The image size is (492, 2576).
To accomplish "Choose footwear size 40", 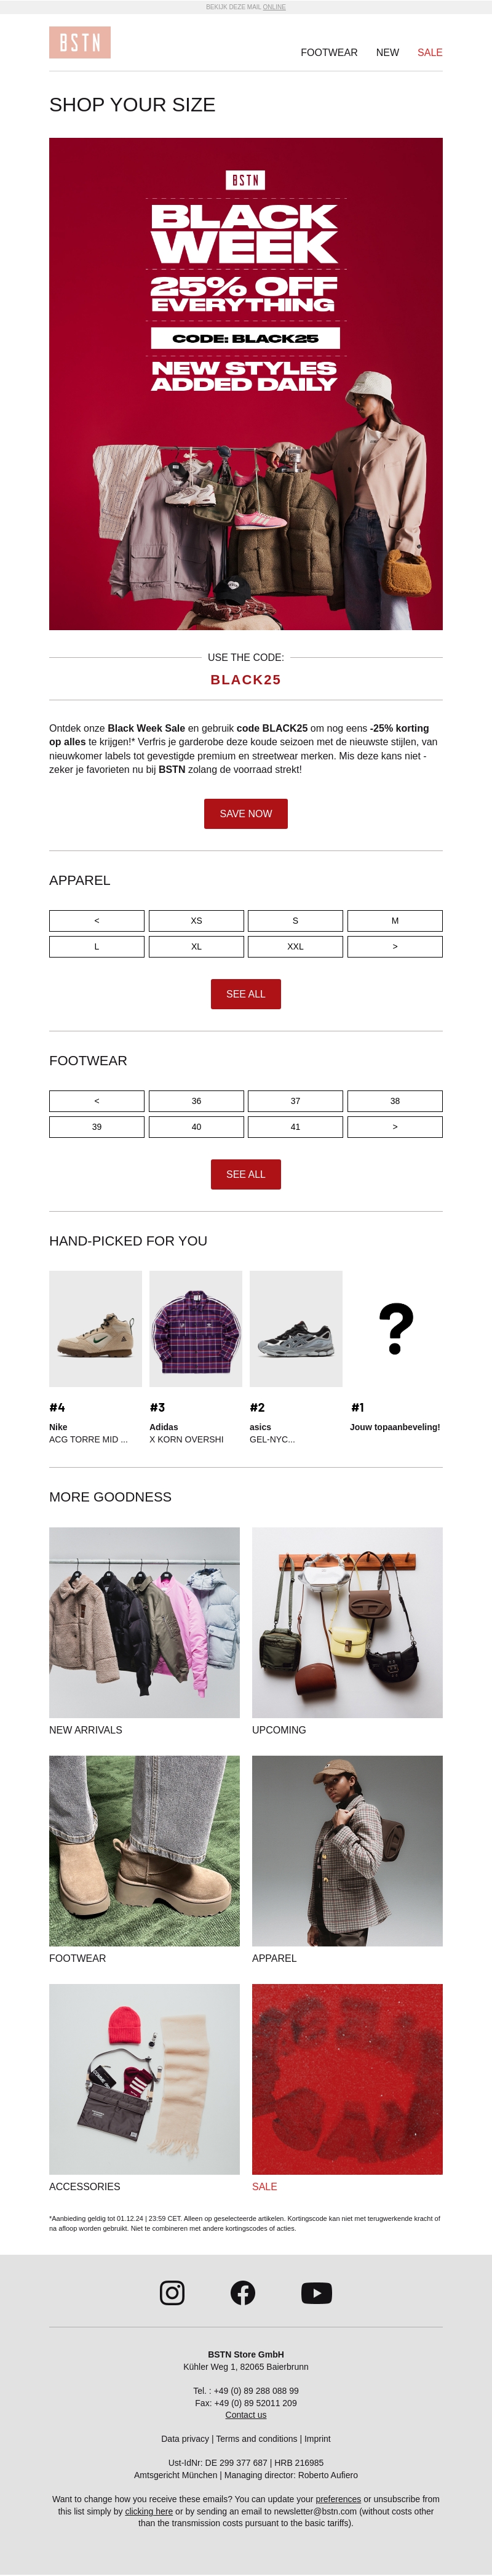I will click(x=196, y=1126).
